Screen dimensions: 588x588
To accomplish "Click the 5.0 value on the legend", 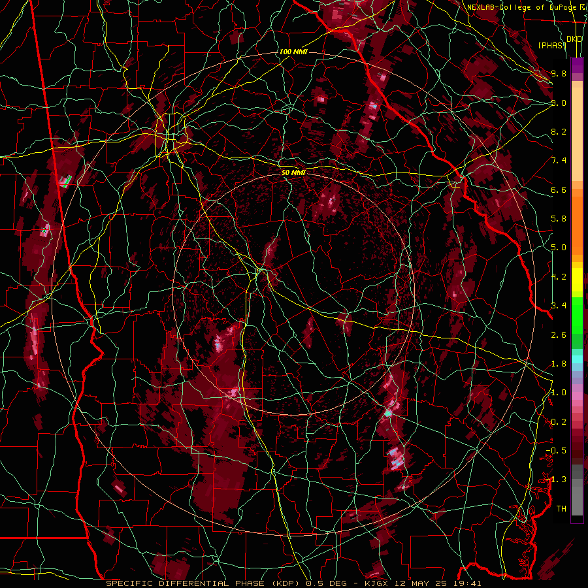I will point(559,248).
